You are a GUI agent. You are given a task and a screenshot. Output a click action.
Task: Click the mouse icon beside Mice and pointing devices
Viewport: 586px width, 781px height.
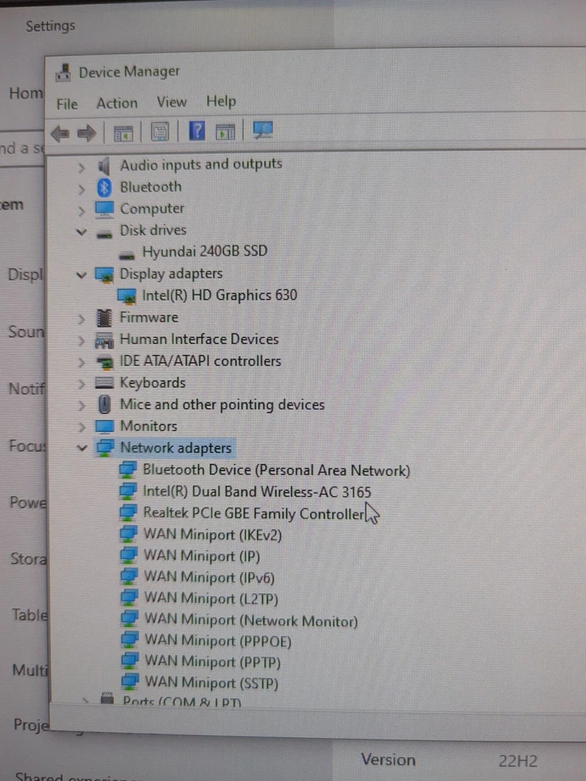pos(104,404)
